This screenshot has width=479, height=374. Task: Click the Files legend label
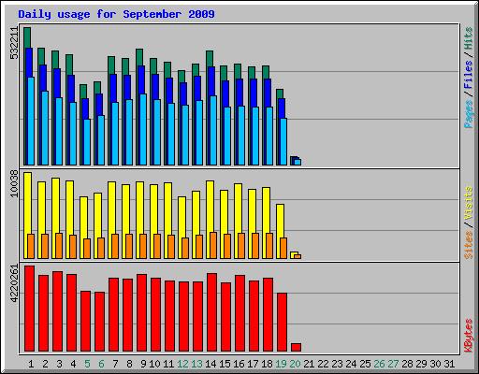point(469,74)
